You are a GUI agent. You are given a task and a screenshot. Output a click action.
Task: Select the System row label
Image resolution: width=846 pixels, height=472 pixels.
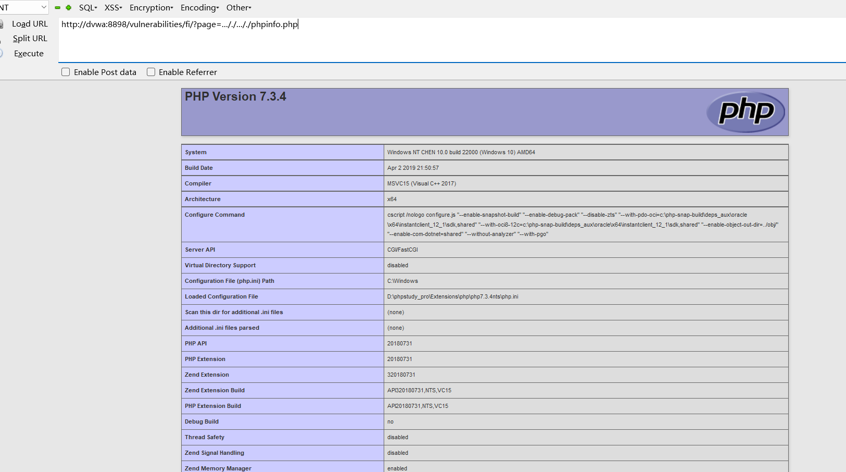(x=196, y=152)
